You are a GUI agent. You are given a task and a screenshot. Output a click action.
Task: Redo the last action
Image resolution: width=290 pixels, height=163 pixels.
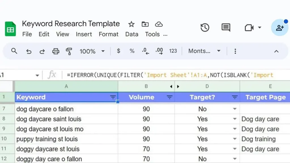pyautogui.click(x=42, y=51)
